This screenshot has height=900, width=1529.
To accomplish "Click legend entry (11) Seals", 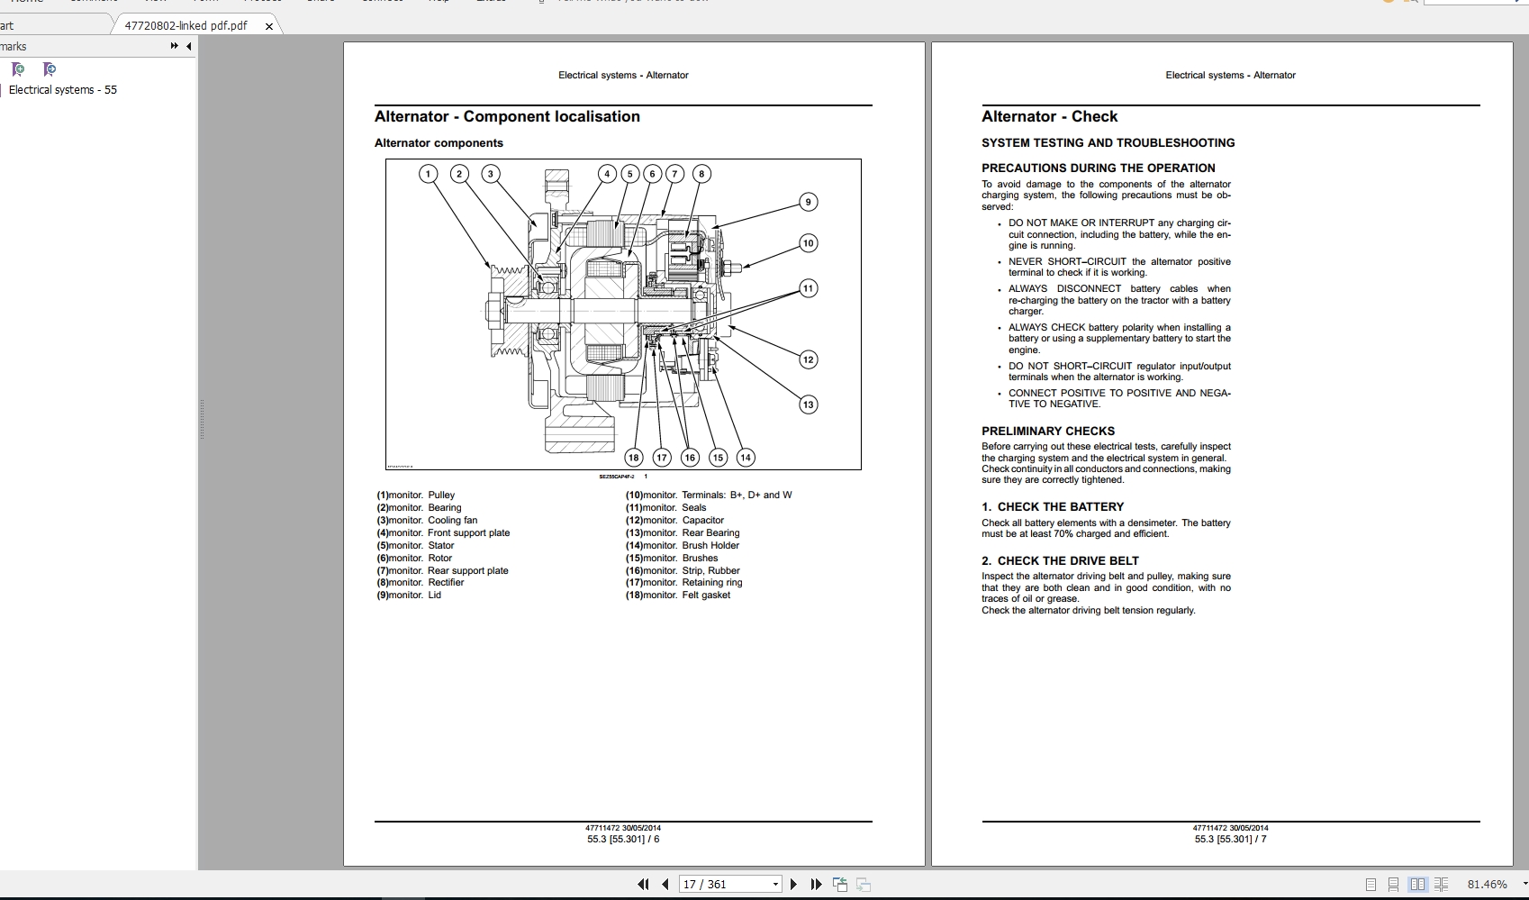I will coord(666,508).
